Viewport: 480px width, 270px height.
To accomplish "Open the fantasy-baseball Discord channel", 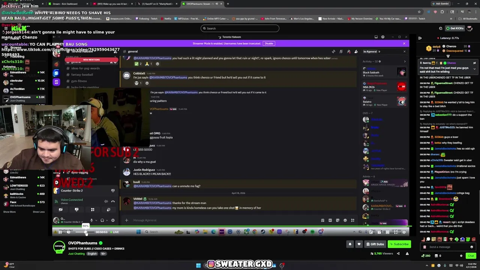I will pos(82,75).
